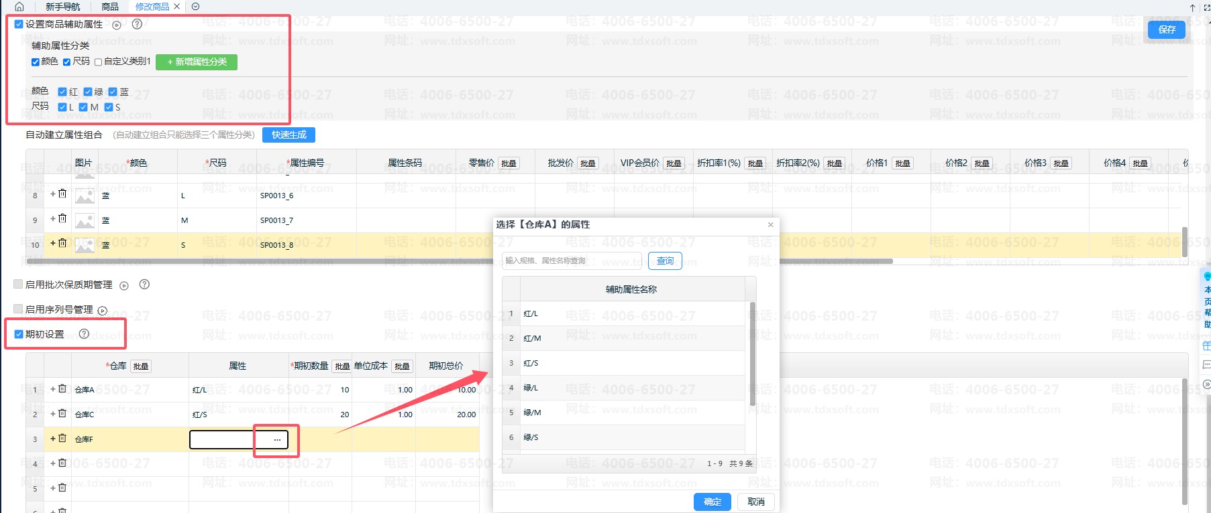Enable the 自定义类别1 checkbox

point(99,62)
